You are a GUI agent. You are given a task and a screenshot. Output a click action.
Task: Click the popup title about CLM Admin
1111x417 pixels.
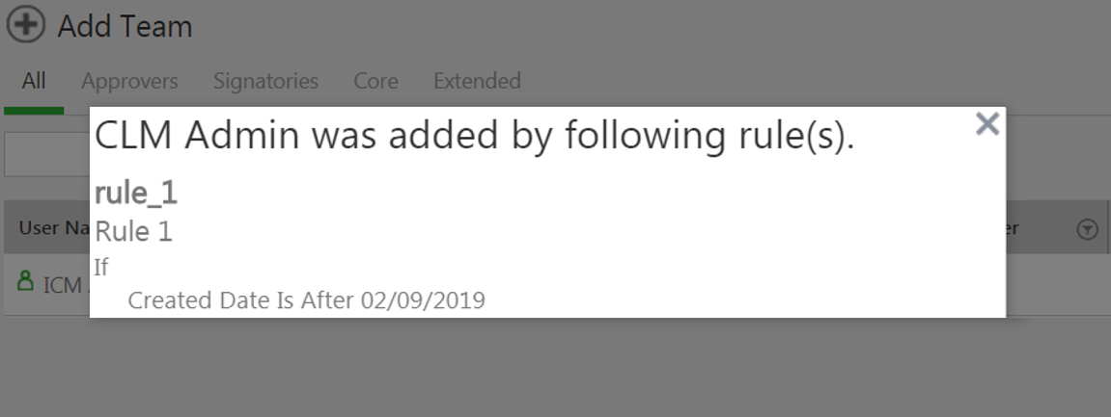pos(474,137)
